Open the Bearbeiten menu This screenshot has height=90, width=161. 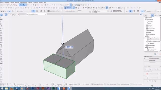[7, 2]
